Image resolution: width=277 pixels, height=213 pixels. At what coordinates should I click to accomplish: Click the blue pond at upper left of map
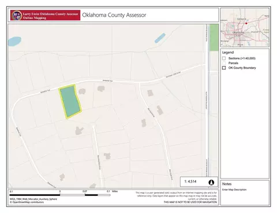click(x=14, y=41)
